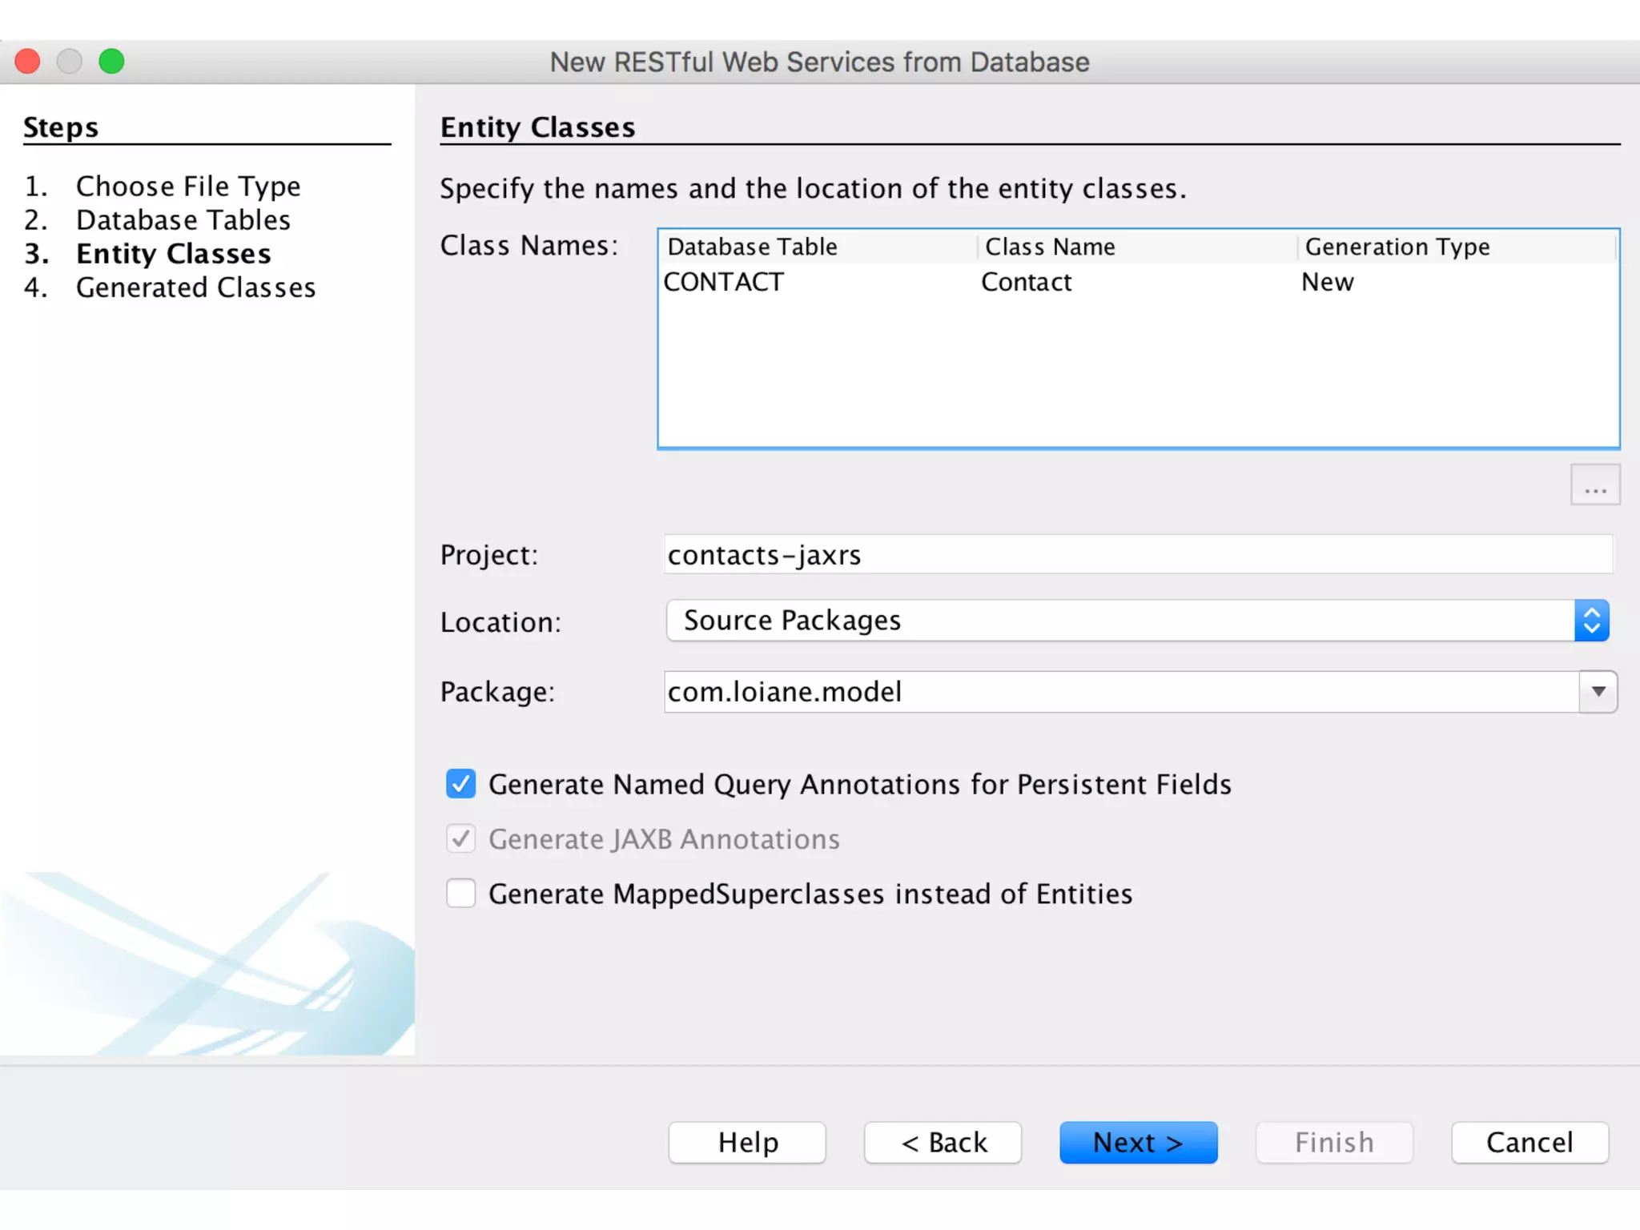Click the red close window button
Image resolution: width=1640 pixels, height=1230 pixels.
(28, 62)
